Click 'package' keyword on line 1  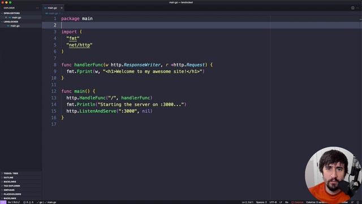pyautogui.click(x=70, y=19)
